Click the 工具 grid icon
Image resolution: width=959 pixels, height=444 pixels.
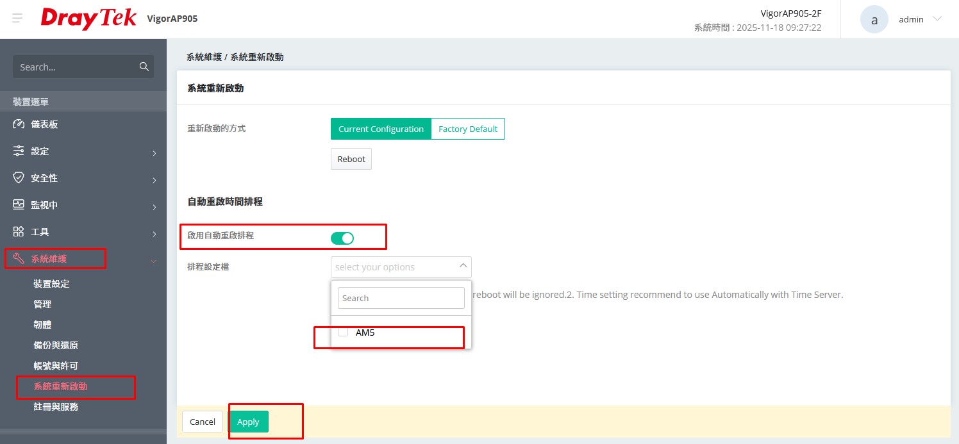pos(19,232)
